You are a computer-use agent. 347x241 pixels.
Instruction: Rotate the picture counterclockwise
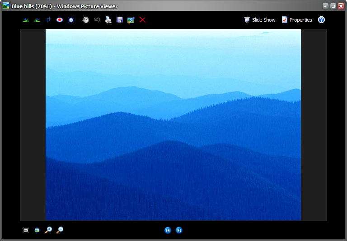tap(37, 20)
